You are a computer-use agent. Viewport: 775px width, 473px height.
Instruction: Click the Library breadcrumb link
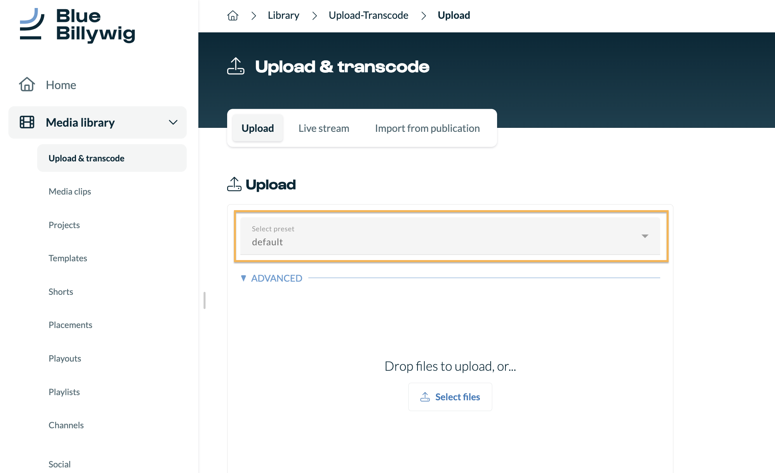click(x=284, y=15)
